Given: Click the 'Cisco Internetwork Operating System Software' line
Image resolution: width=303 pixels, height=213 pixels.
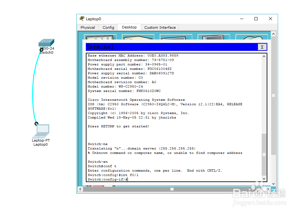Looking at the screenshot, I should tap(136, 100).
